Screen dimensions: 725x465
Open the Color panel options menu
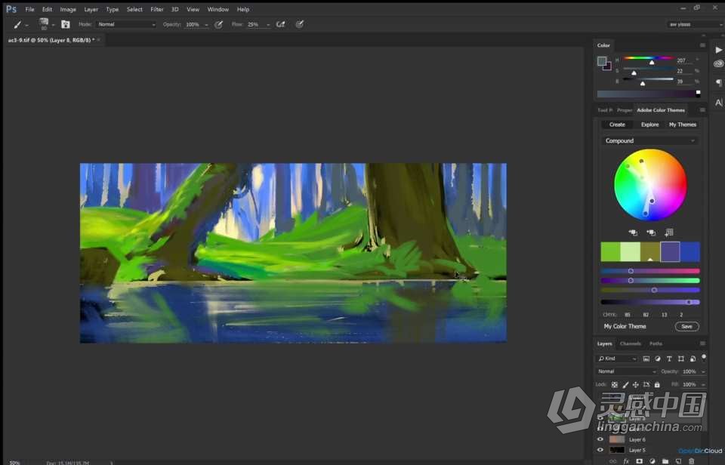point(702,45)
